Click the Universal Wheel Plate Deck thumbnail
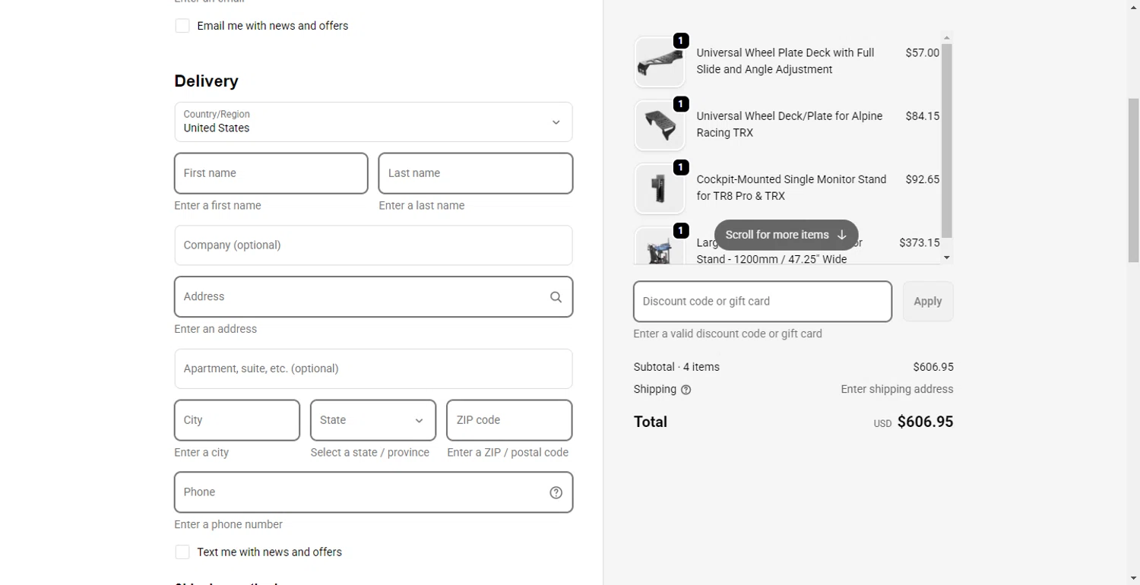Image resolution: width=1140 pixels, height=585 pixels. (659, 62)
